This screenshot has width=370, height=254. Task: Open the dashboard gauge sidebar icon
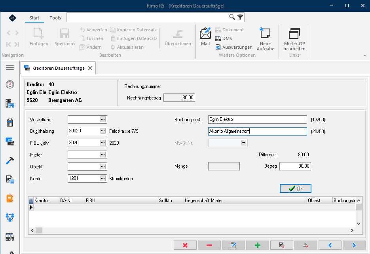pos(10,84)
